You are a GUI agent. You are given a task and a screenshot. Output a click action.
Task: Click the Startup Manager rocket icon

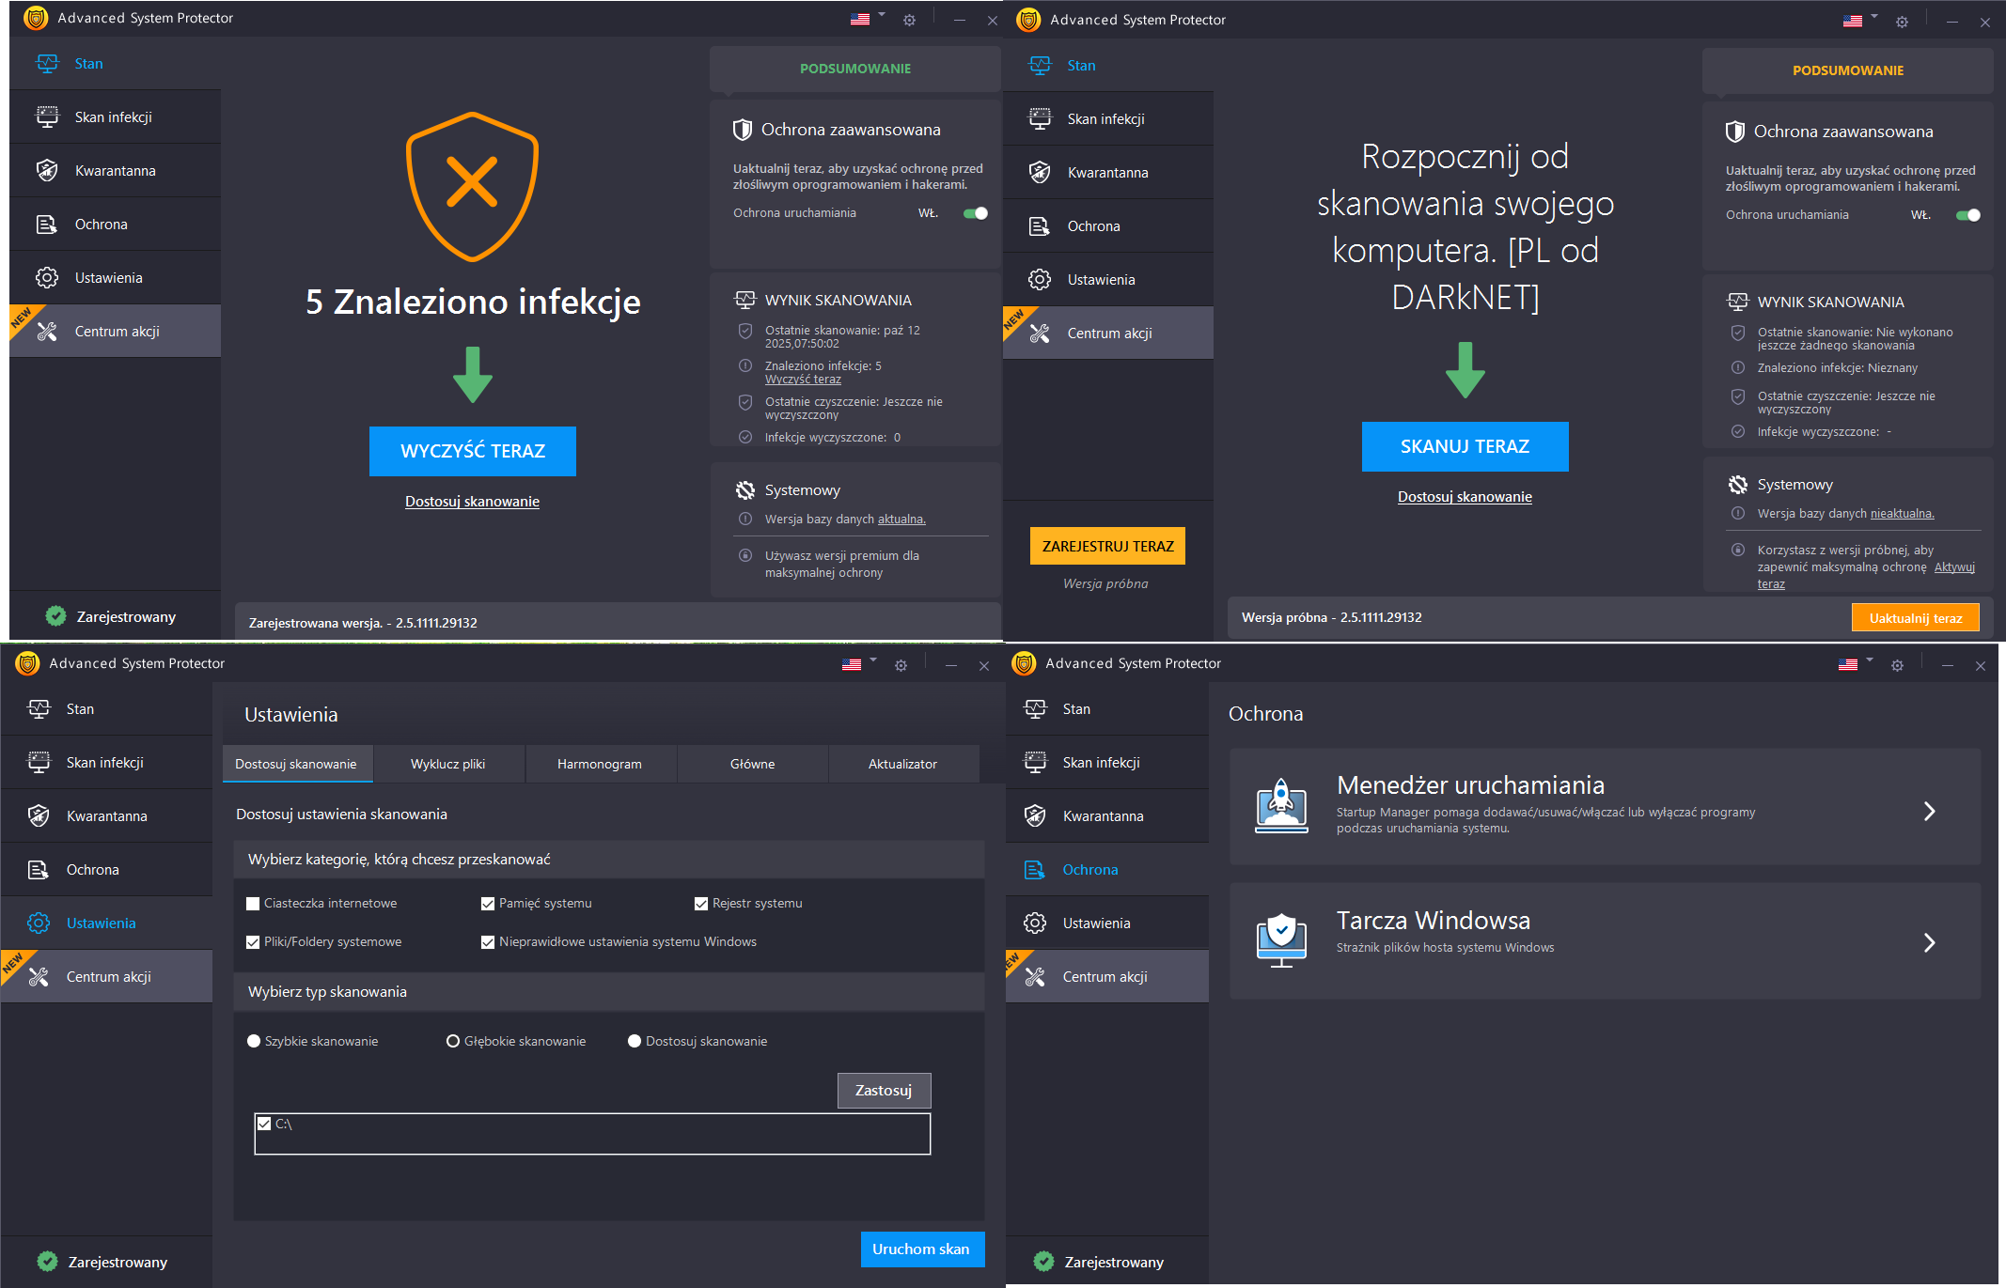pos(1280,806)
